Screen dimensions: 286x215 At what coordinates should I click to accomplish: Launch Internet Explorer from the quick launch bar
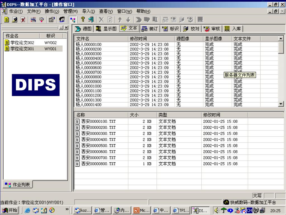(27, 211)
